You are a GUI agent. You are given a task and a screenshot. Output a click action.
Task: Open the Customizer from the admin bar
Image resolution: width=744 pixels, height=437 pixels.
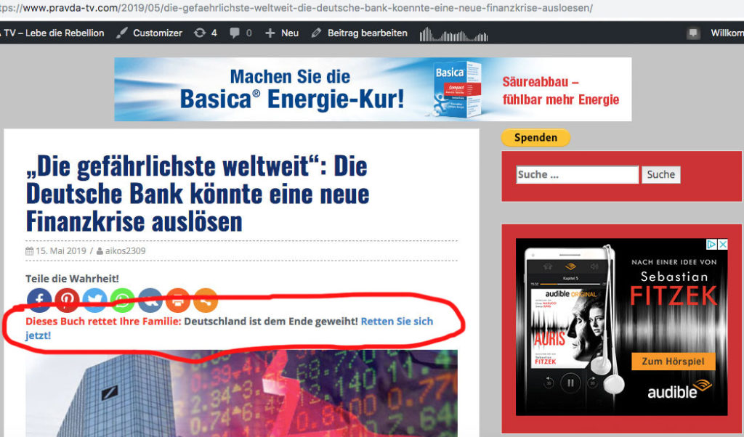point(149,33)
